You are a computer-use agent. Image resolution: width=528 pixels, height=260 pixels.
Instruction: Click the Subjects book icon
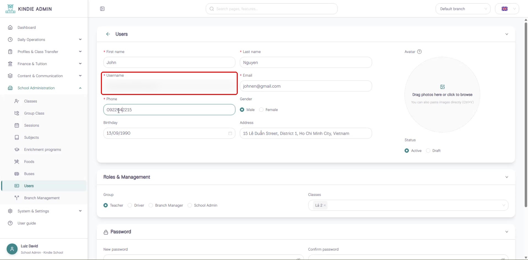coord(17,137)
